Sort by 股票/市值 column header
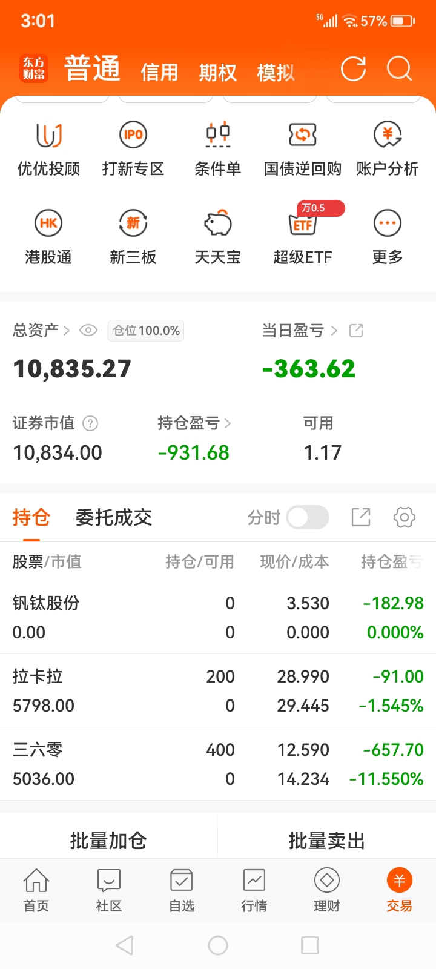Image resolution: width=436 pixels, height=969 pixels. click(x=47, y=562)
